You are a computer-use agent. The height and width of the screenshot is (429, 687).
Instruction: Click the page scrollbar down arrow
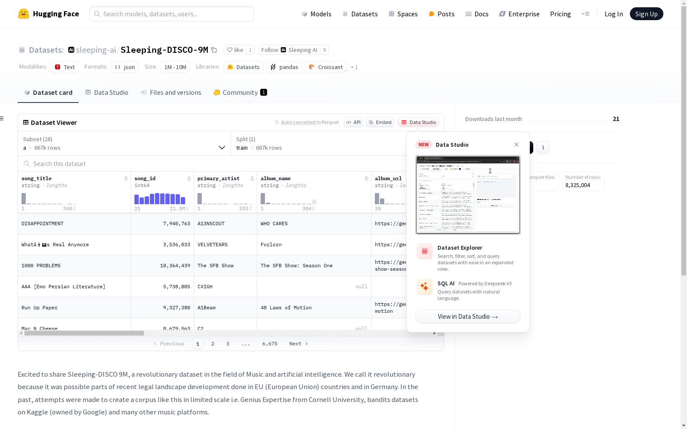coord(684,426)
